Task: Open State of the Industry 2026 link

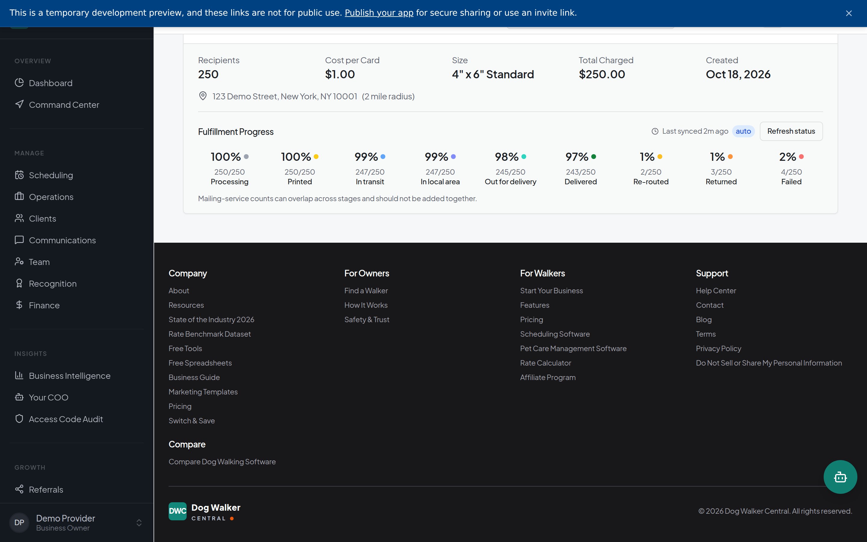Action: 211,319
